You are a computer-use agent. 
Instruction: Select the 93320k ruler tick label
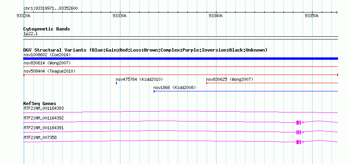pyautogui.click(x=24, y=16)
